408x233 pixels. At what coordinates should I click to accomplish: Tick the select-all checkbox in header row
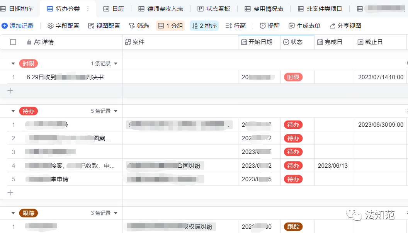point(13,42)
